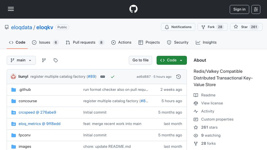Expand the main branch dropdown
267x150 pixels.
tap(21, 60)
